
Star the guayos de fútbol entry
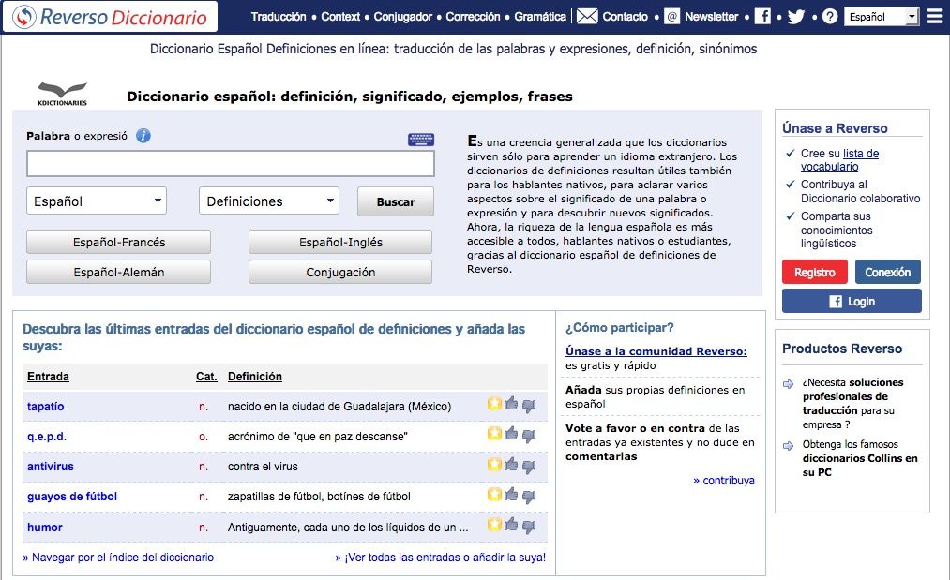click(x=493, y=497)
